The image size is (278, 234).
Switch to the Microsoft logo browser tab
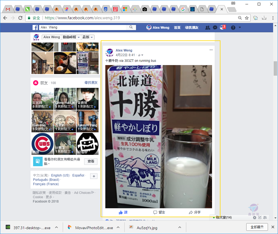tap(125, 9)
